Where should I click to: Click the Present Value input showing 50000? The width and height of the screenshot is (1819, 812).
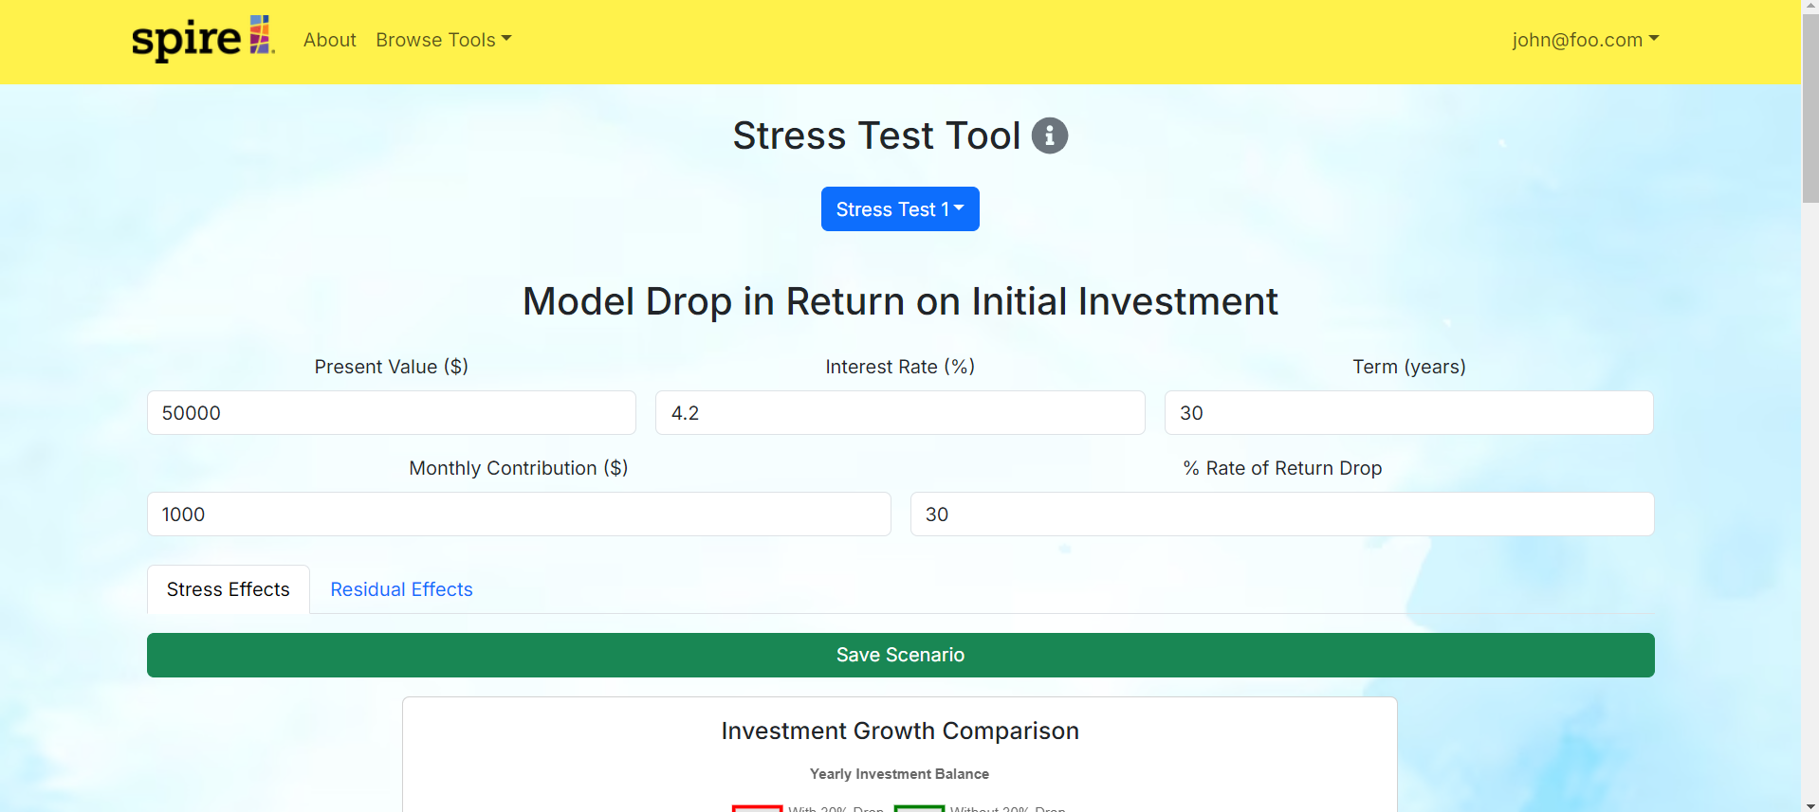tap(392, 413)
